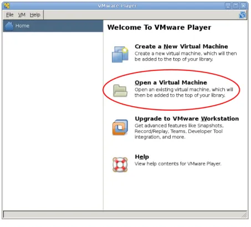Screen dimensions: 251x227
Task: Click the Upgrade to VMware Workstation heading
Action: pyautogui.click(x=187, y=118)
